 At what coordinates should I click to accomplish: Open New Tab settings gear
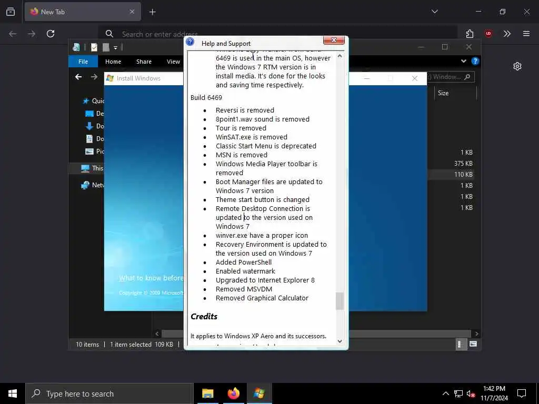coord(517,66)
